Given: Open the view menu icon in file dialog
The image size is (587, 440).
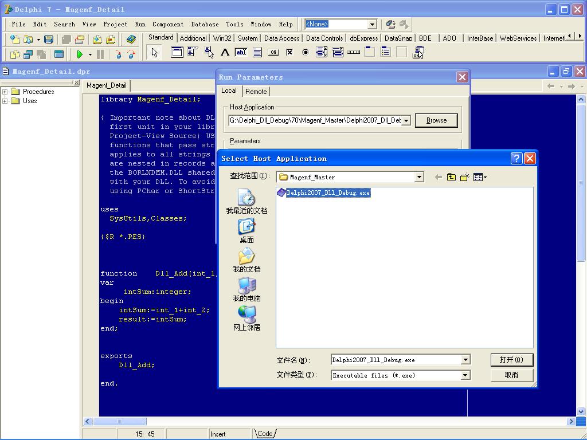Looking at the screenshot, I should click(x=480, y=177).
